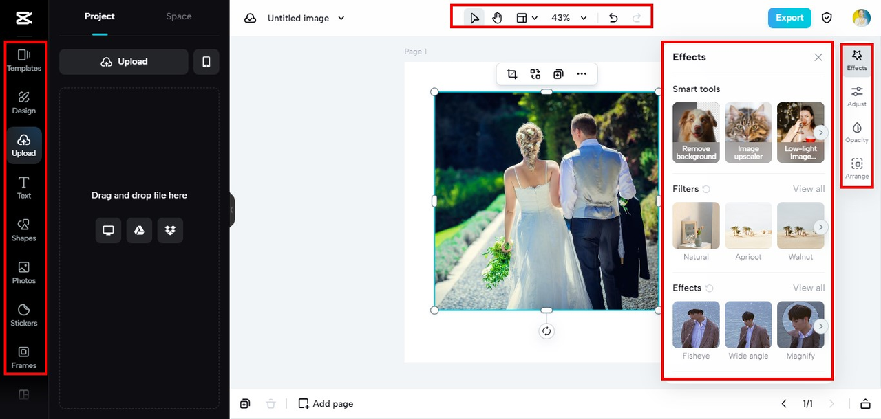The image size is (881, 419).
Task: Click the crop icon above image
Action: (512, 74)
